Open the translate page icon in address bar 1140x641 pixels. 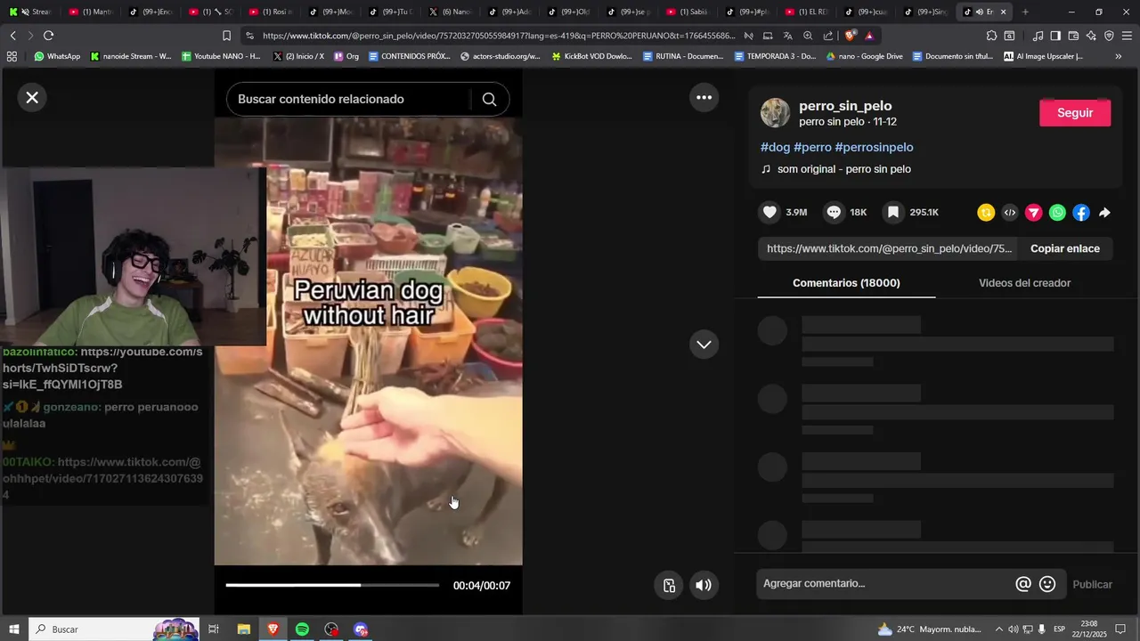[787, 36]
